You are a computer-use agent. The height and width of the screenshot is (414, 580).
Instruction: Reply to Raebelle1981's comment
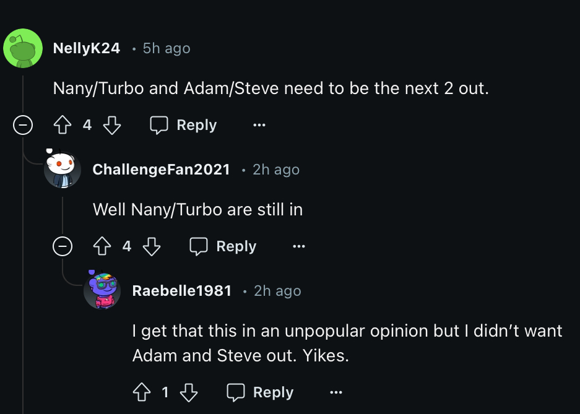tap(260, 392)
